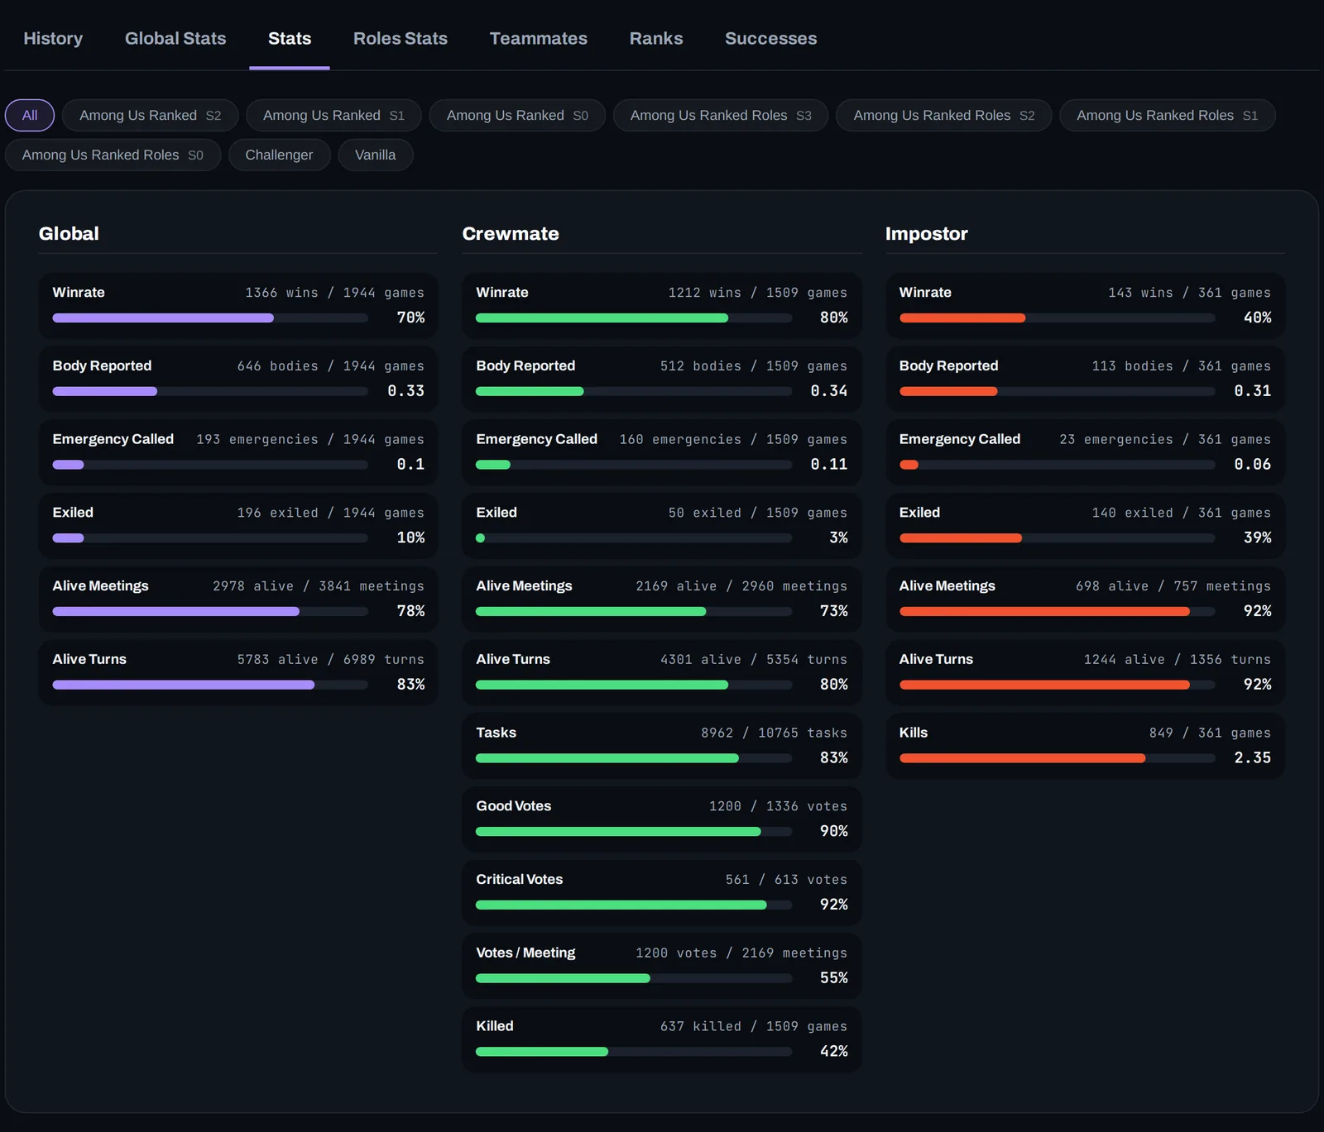The width and height of the screenshot is (1324, 1132).
Task: Click "193 emergencies / 1944 games" text
Action: pos(310,440)
